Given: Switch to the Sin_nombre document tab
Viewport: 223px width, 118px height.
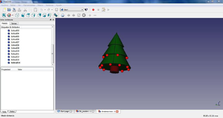Looking at the screenshot, I should coord(85,112).
